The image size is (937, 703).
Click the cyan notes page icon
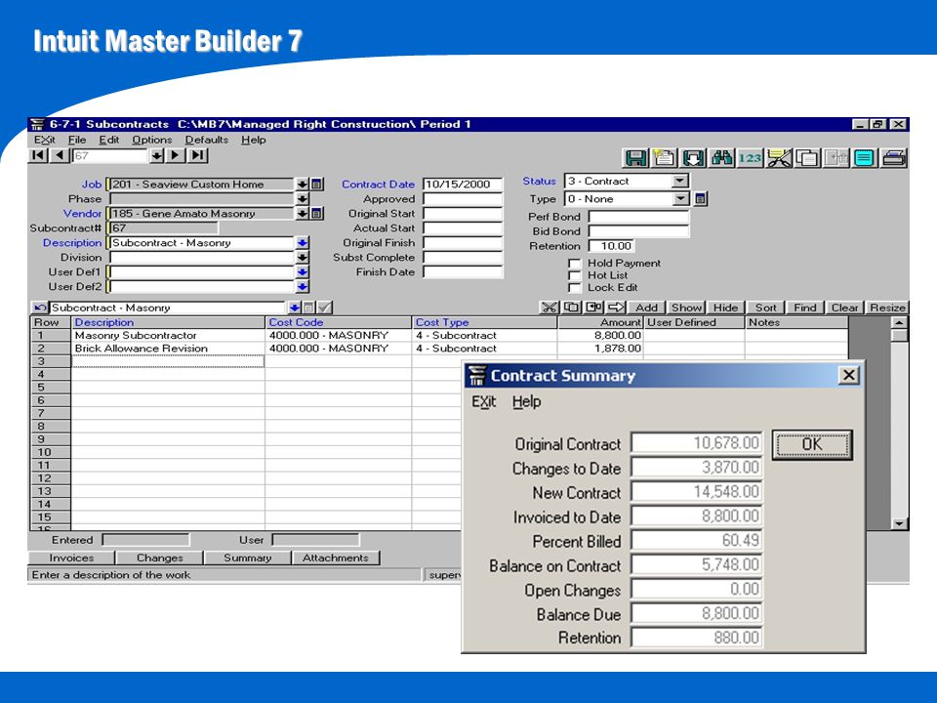click(x=865, y=158)
